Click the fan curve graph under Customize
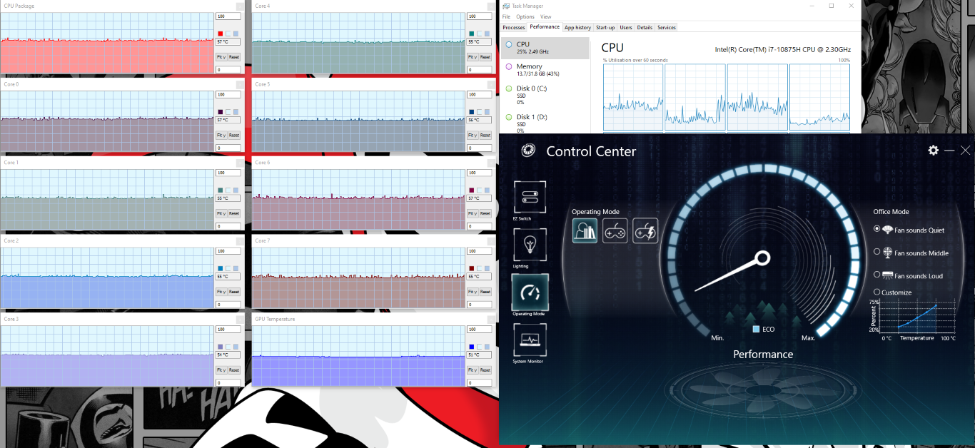 917,316
